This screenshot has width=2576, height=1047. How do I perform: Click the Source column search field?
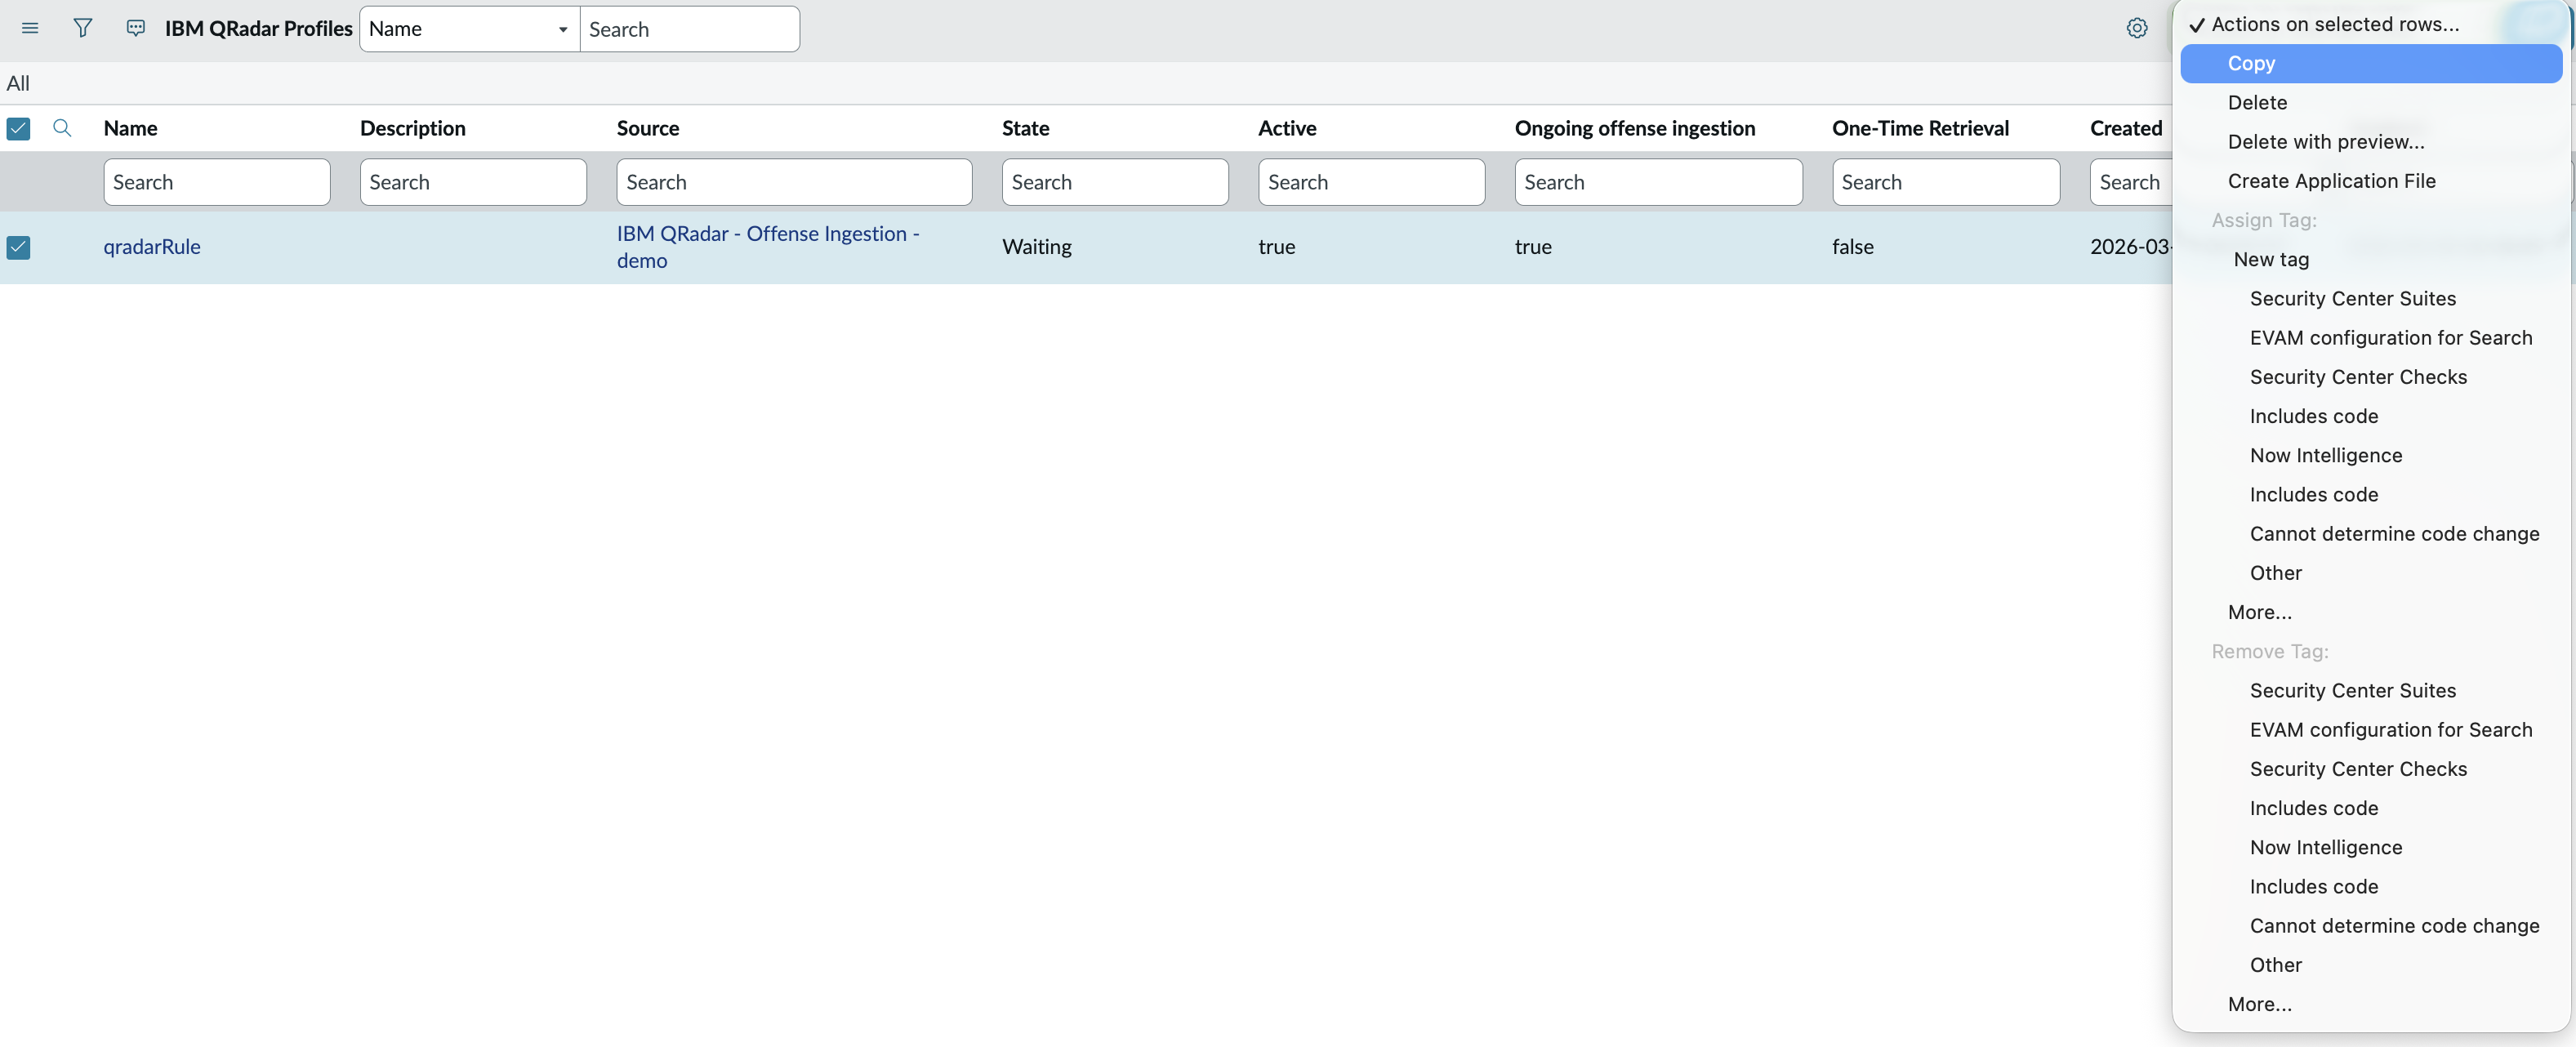tap(794, 182)
